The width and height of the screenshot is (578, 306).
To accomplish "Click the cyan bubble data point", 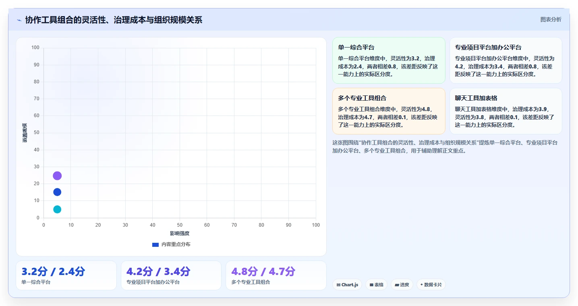I will tap(57, 209).
